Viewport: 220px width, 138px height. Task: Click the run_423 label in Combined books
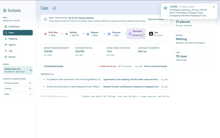(x=139, y=66)
